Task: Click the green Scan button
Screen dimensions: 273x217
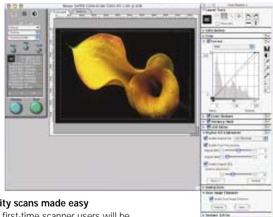Action: [x=36, y=108]
